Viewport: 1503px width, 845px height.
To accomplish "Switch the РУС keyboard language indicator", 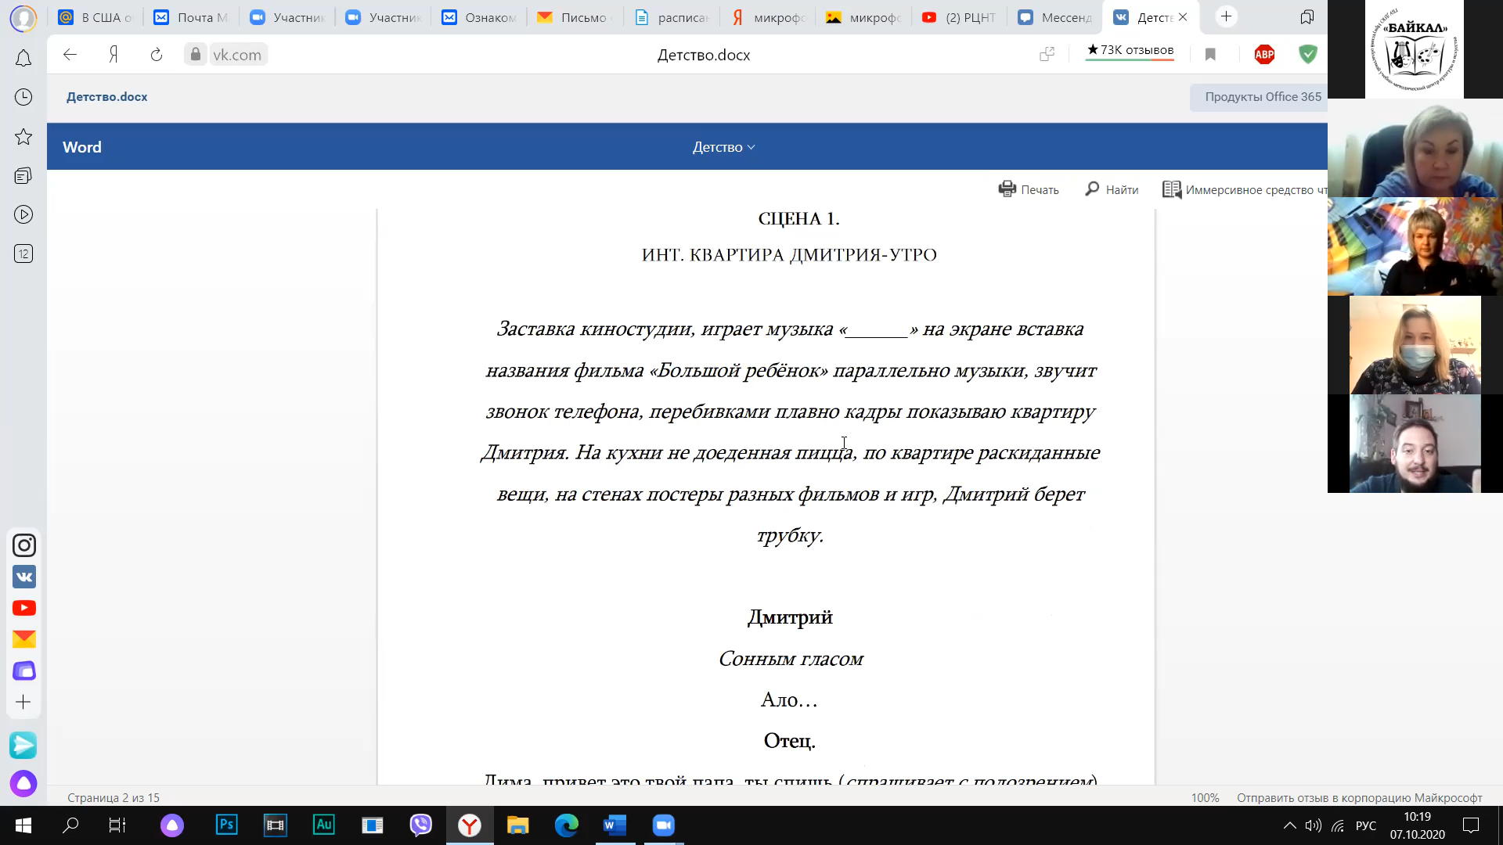I will 1365,825.
